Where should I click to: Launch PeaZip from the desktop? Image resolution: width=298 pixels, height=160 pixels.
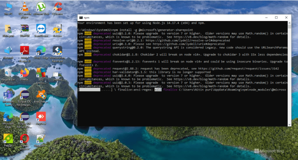8,138
